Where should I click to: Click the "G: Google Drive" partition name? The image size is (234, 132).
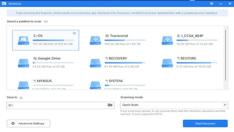47,58
